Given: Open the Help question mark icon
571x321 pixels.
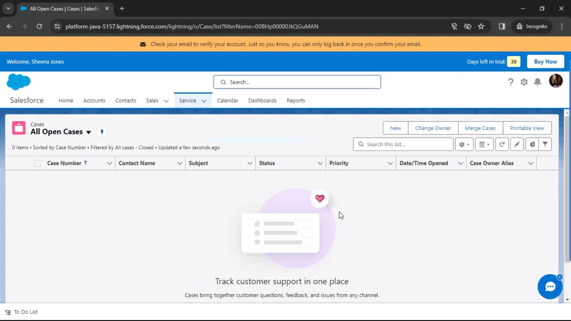Looking at the screenshot, I should click(x=511, y=82).
